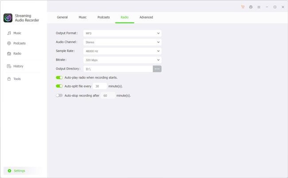Click the Radio sidebar icon
288x178 pixels.
9,53
